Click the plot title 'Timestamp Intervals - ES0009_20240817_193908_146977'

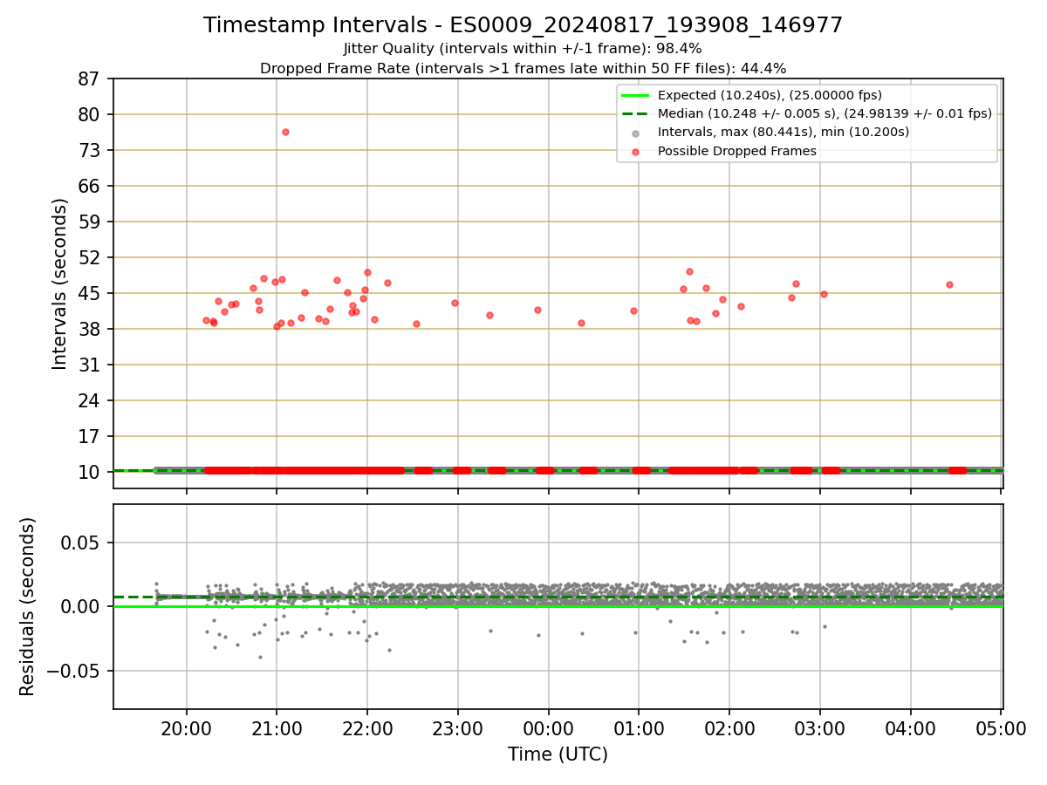(523, 25)
